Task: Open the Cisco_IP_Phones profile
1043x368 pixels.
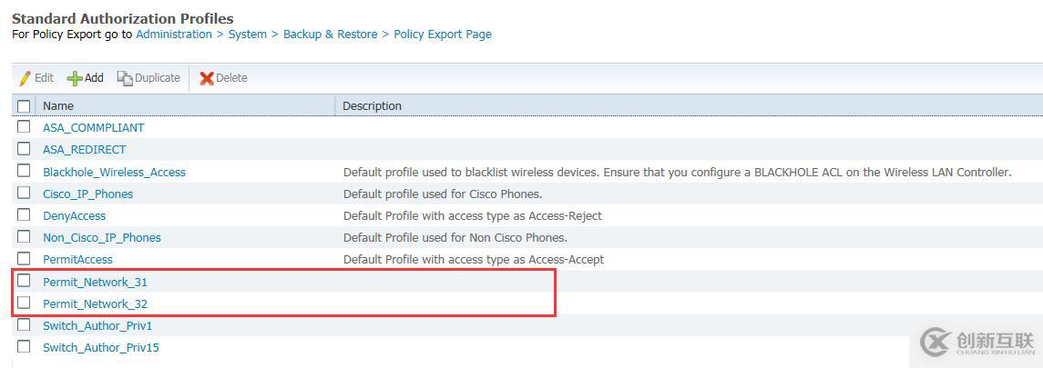Action: (x=87, y=194)
